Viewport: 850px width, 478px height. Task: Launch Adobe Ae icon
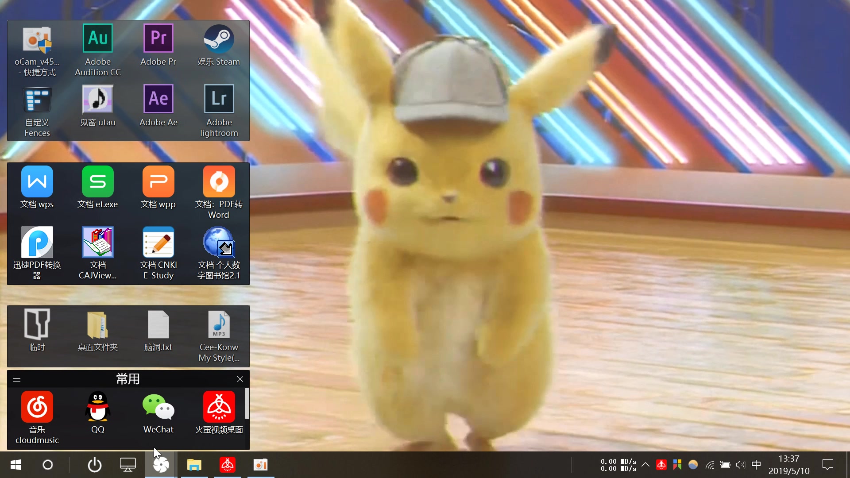coord(158,100)
